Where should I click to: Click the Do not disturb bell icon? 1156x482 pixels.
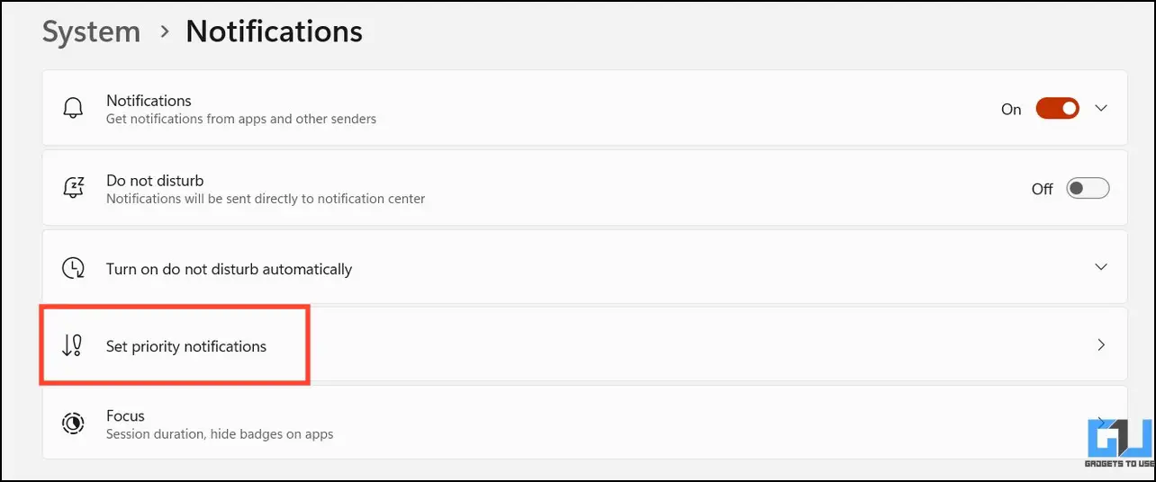[x=73, y=188]
